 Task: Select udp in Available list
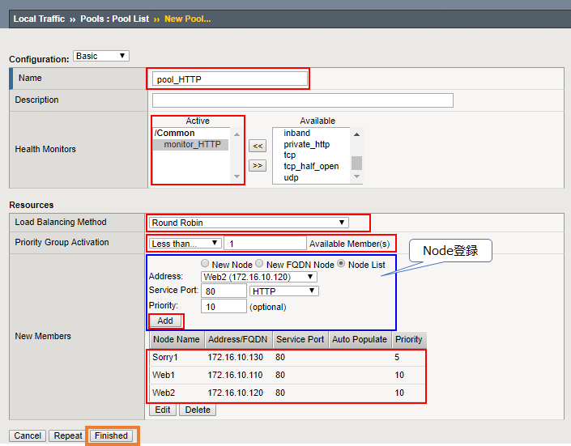(291, 178)
